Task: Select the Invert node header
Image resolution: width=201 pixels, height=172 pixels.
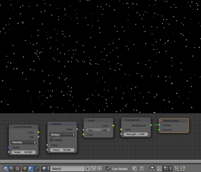Action: [98, 120]
